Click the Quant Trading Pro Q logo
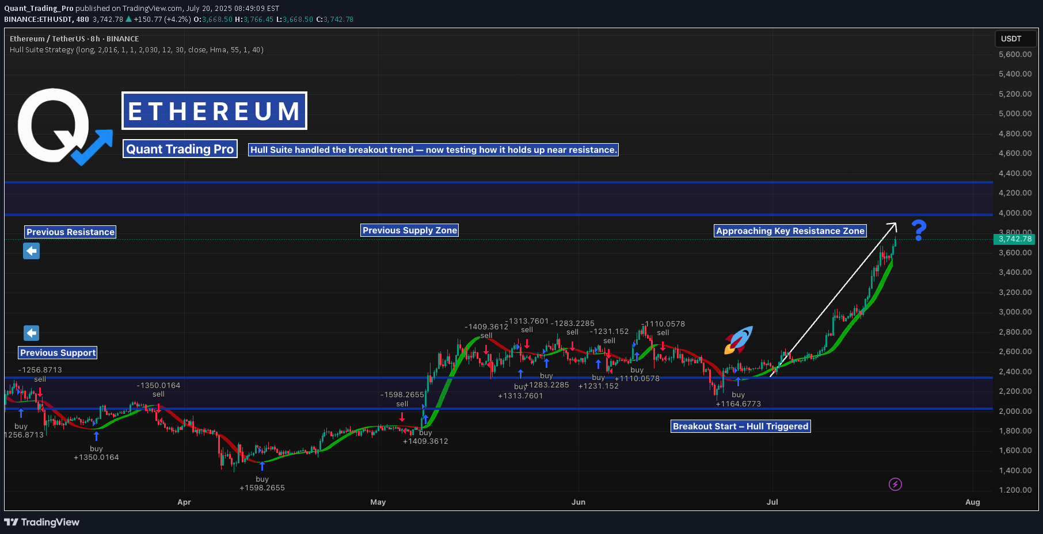This screenshot has height=534, width=1043. [64, 126]
